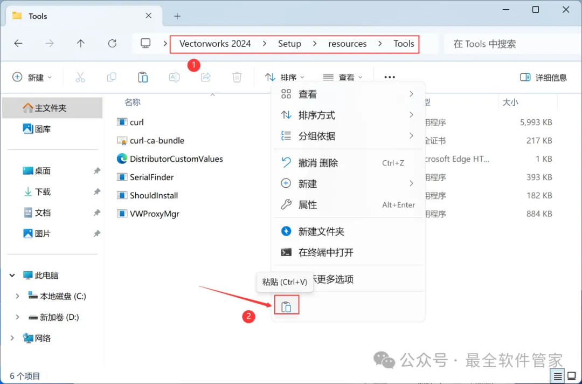Switch to details list view icon
582x384 pixels.
[x=558, y=376]
